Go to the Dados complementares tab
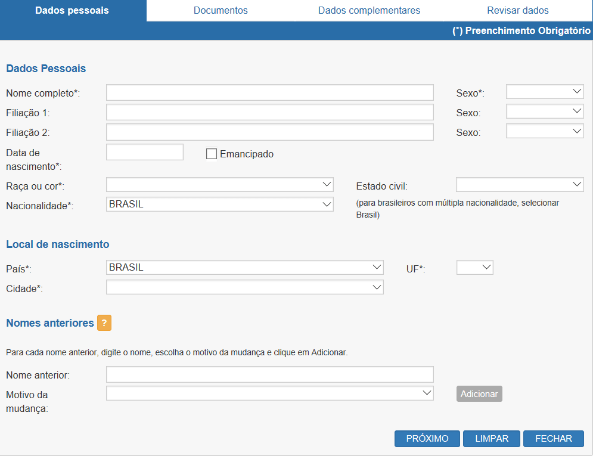 [369, 11]
